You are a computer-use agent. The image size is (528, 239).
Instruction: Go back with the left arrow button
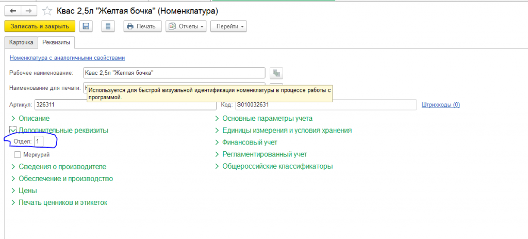point(13,11)
